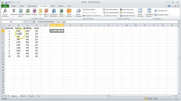
Task: Click Calculate Sheet
Action: pos(161,15)
